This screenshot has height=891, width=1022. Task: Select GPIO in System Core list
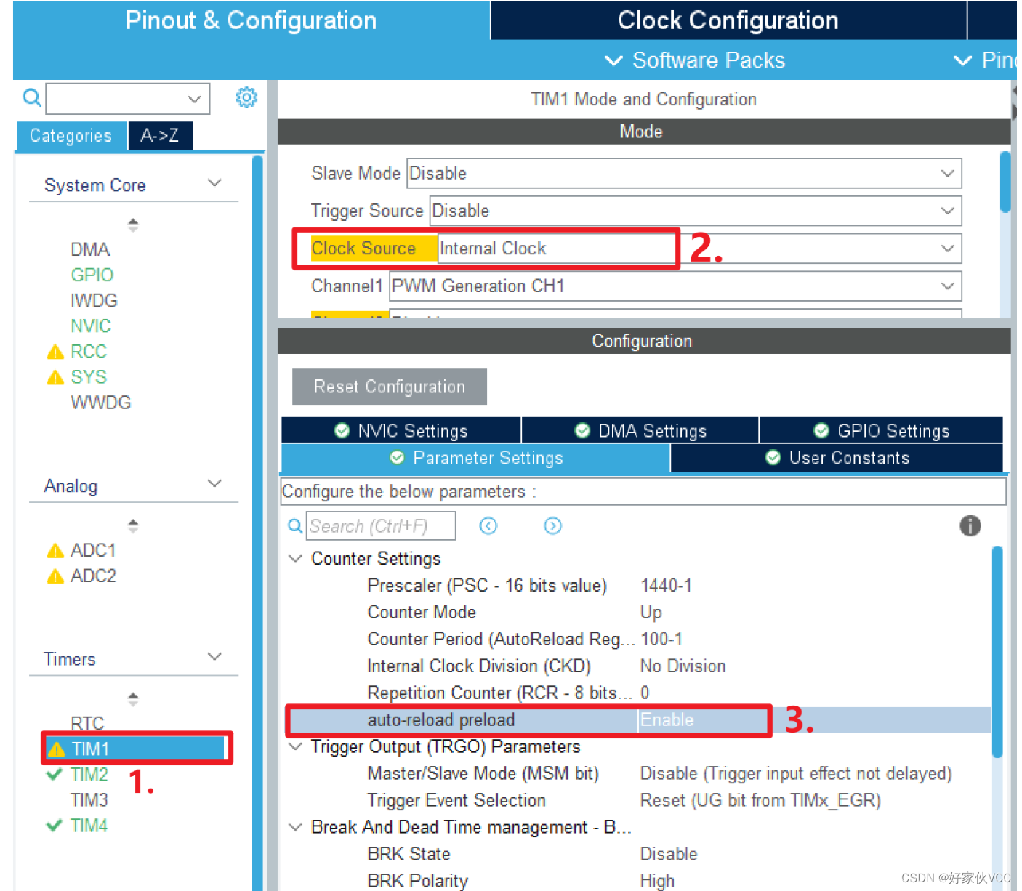92,275
